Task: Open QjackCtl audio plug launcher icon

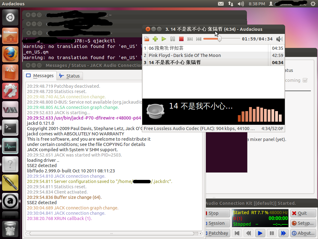Action: 10,183
